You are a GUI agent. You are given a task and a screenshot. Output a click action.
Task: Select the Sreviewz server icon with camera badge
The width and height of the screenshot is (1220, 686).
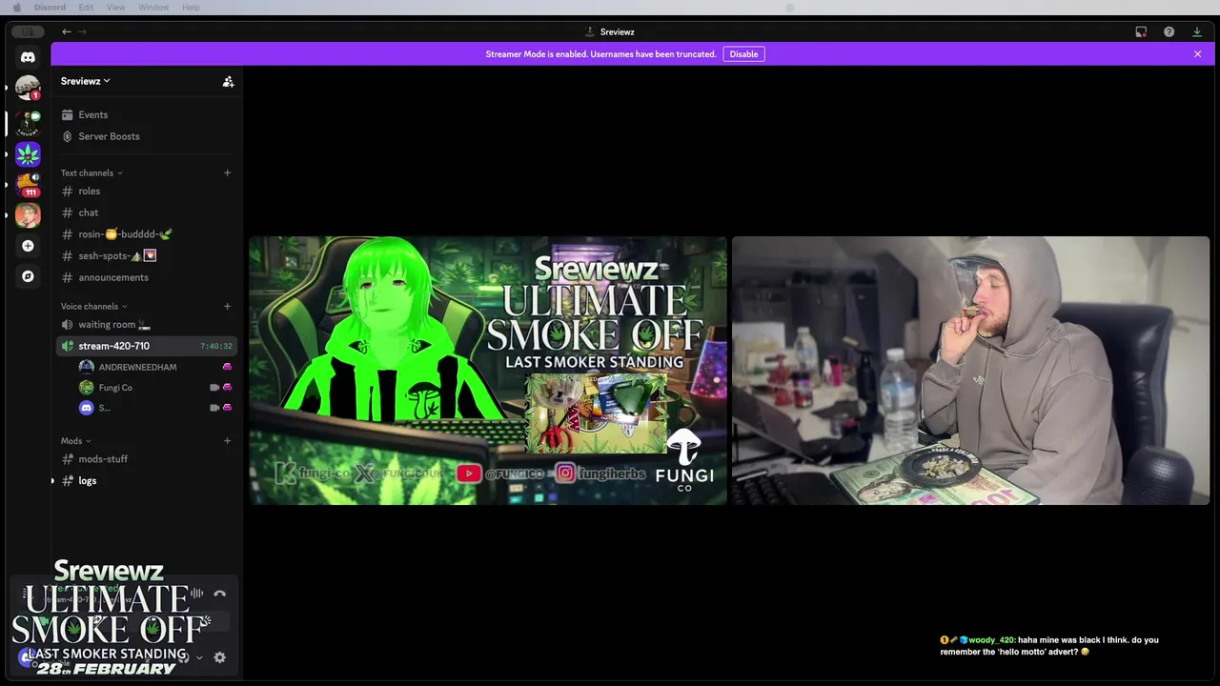[28, 123]
